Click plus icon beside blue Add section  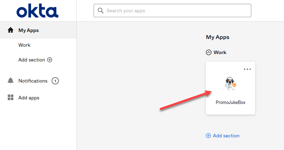[208, 136]
